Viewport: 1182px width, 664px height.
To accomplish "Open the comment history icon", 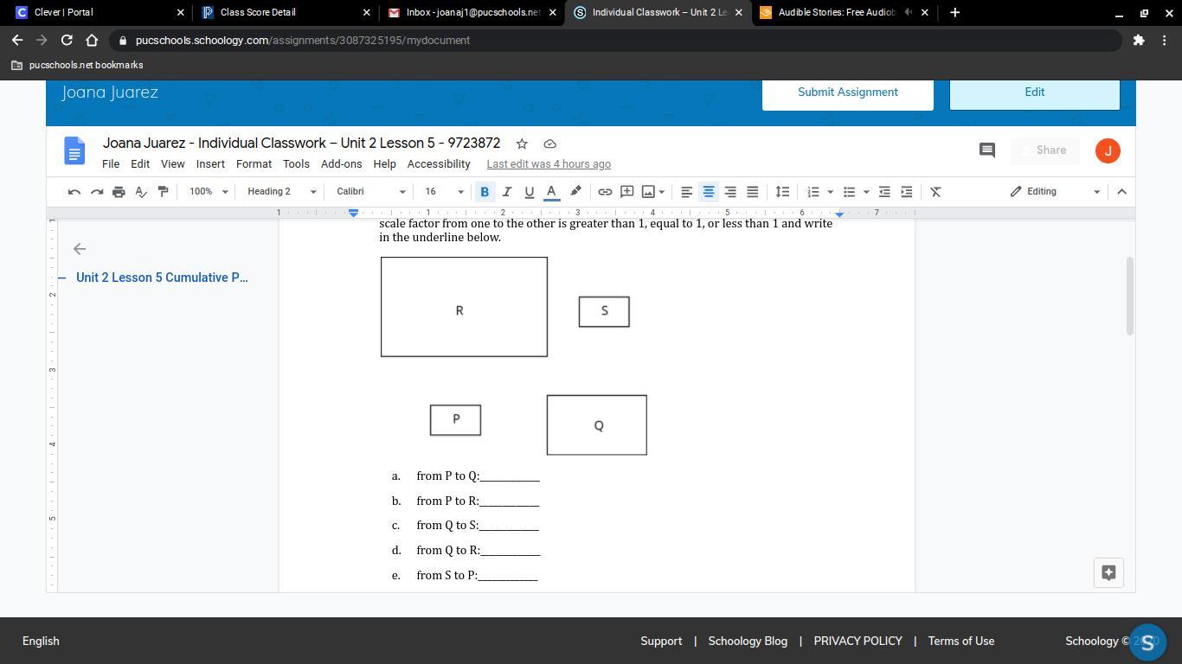I will tap(986, 150).
